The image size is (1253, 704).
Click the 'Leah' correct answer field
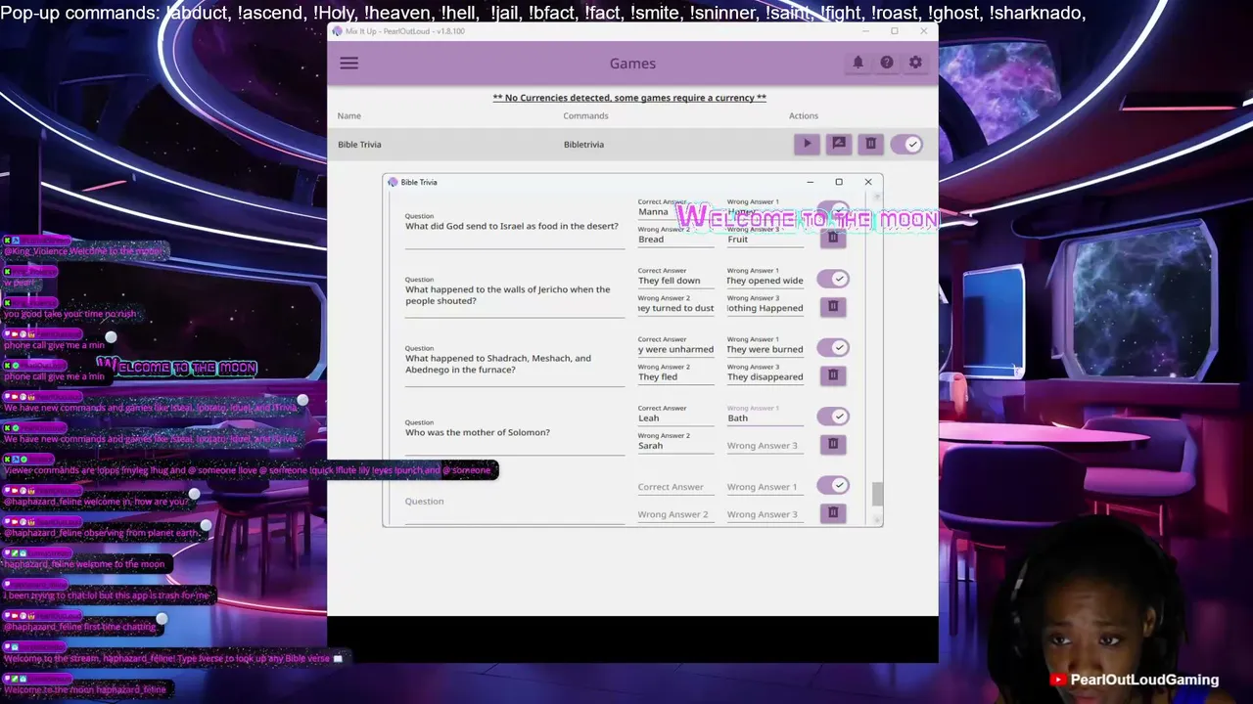(675, 416)
